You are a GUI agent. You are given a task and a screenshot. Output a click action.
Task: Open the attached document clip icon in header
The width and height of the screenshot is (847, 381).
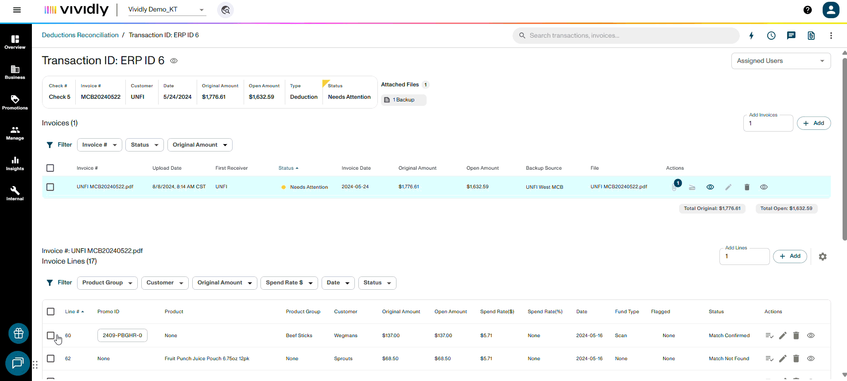coord(811,35)
